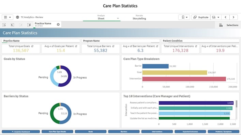
Task: Select In Progress segment in Barriers donut
Action: (x=70, y=114)
